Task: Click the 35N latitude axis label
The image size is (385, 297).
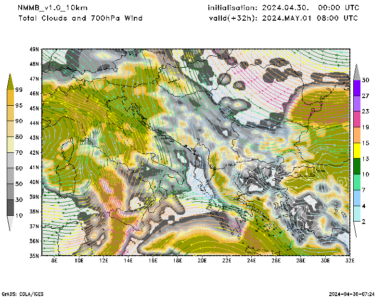Action: pyautogui.click(x=34, y=256)
